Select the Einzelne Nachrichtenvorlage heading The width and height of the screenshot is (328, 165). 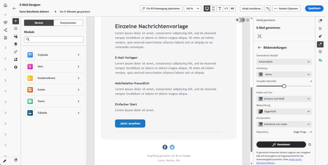pos(151,27)
